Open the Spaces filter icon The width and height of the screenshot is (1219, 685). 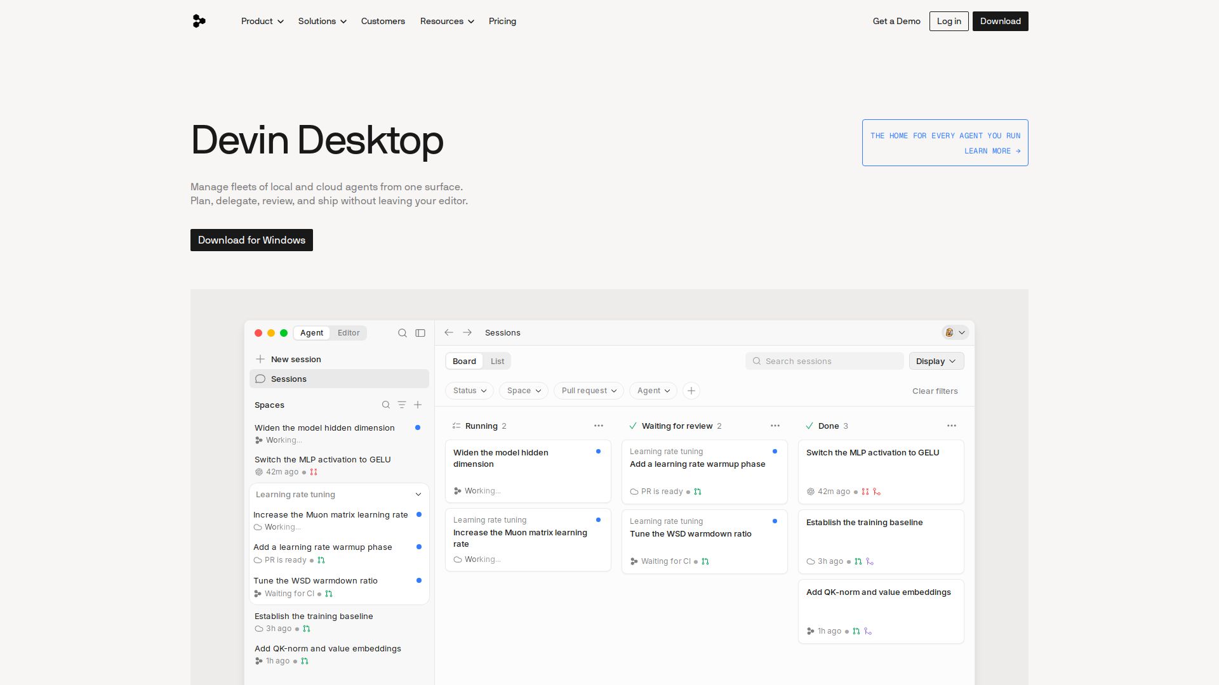pyautogui.click(x=402, y=405)
